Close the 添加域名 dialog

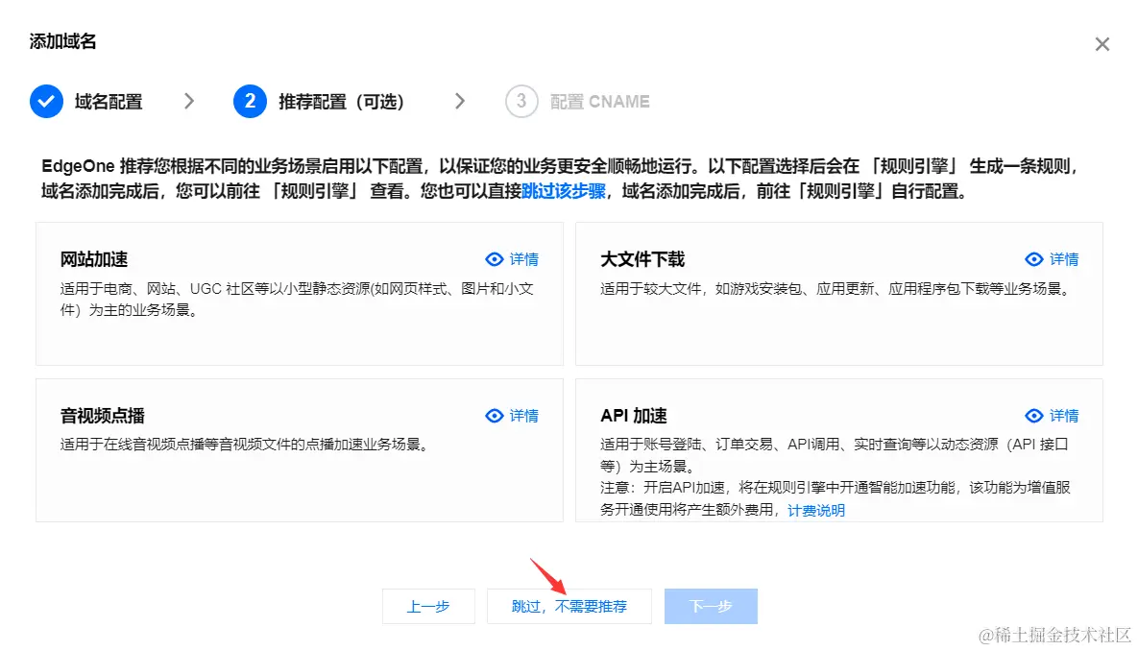click(1102, 44)
